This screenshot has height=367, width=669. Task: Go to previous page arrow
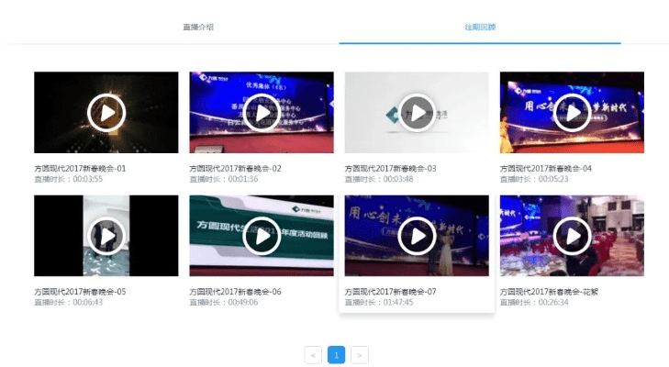click(x=313, y=354)
